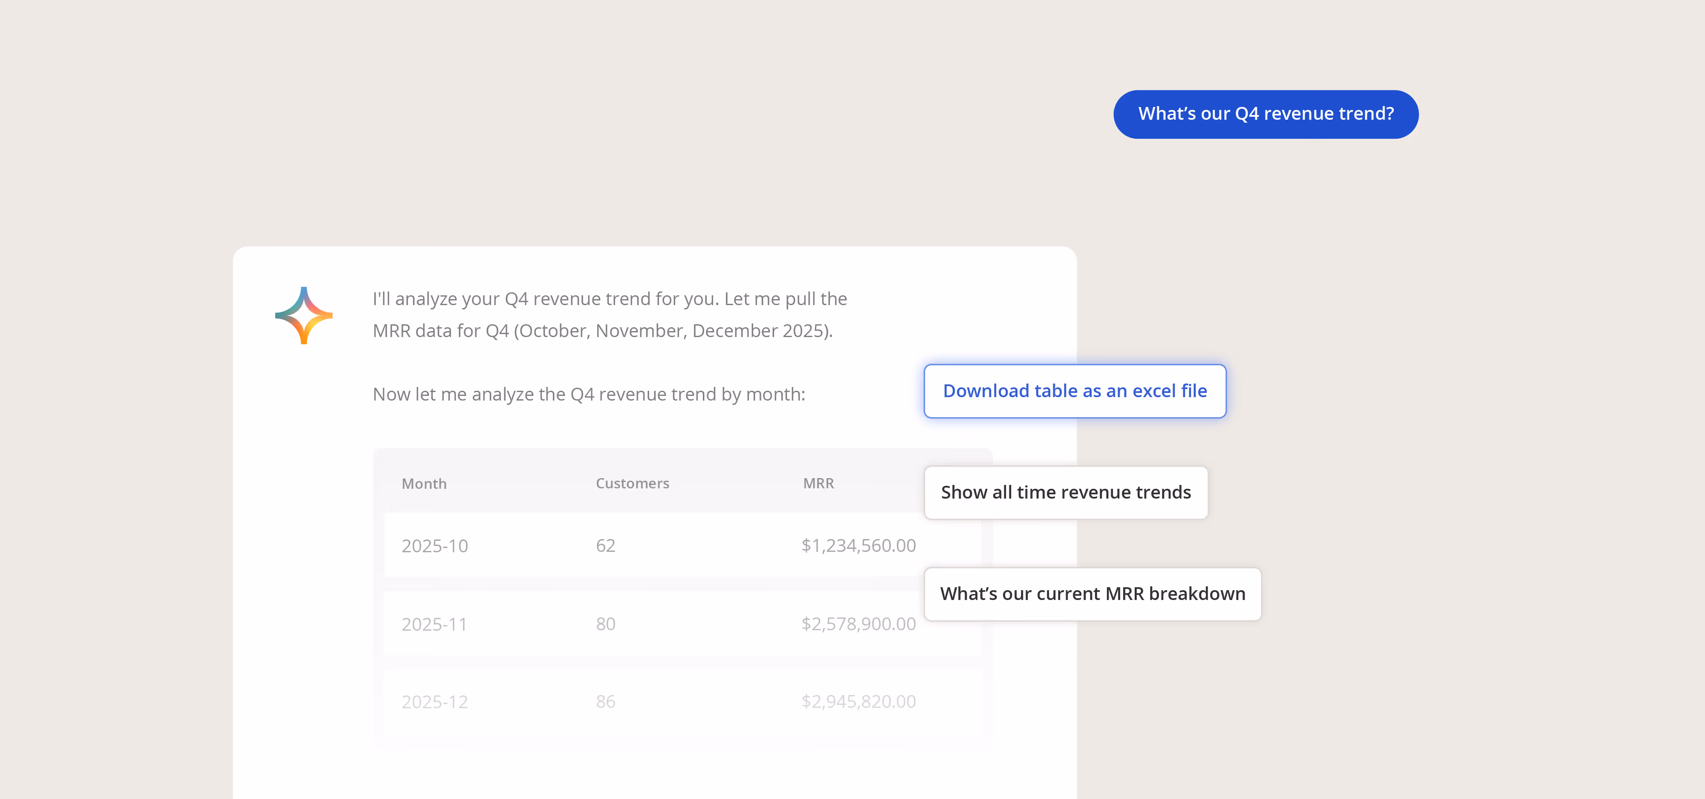Viewport: 1705px width, 799px height.
Task: Click the 80 customers cell
Action: click(x=605, y=624)
